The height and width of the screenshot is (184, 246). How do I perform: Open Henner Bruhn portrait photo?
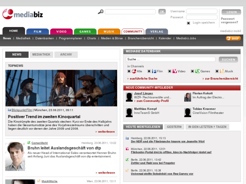tap(15, 156)
